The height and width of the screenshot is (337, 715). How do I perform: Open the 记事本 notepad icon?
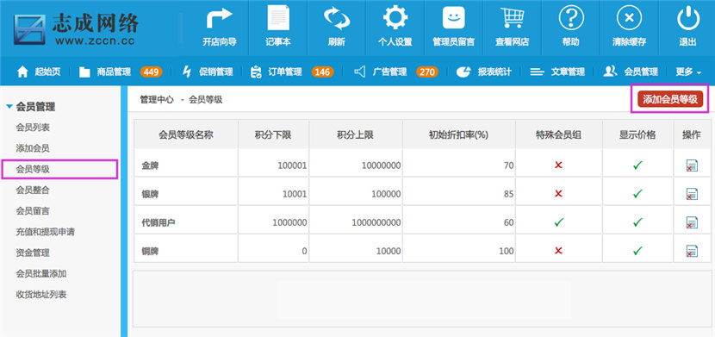[278, 18]
